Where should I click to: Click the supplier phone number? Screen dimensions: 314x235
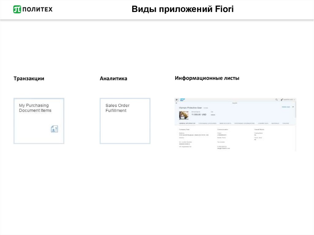(221, 135)
